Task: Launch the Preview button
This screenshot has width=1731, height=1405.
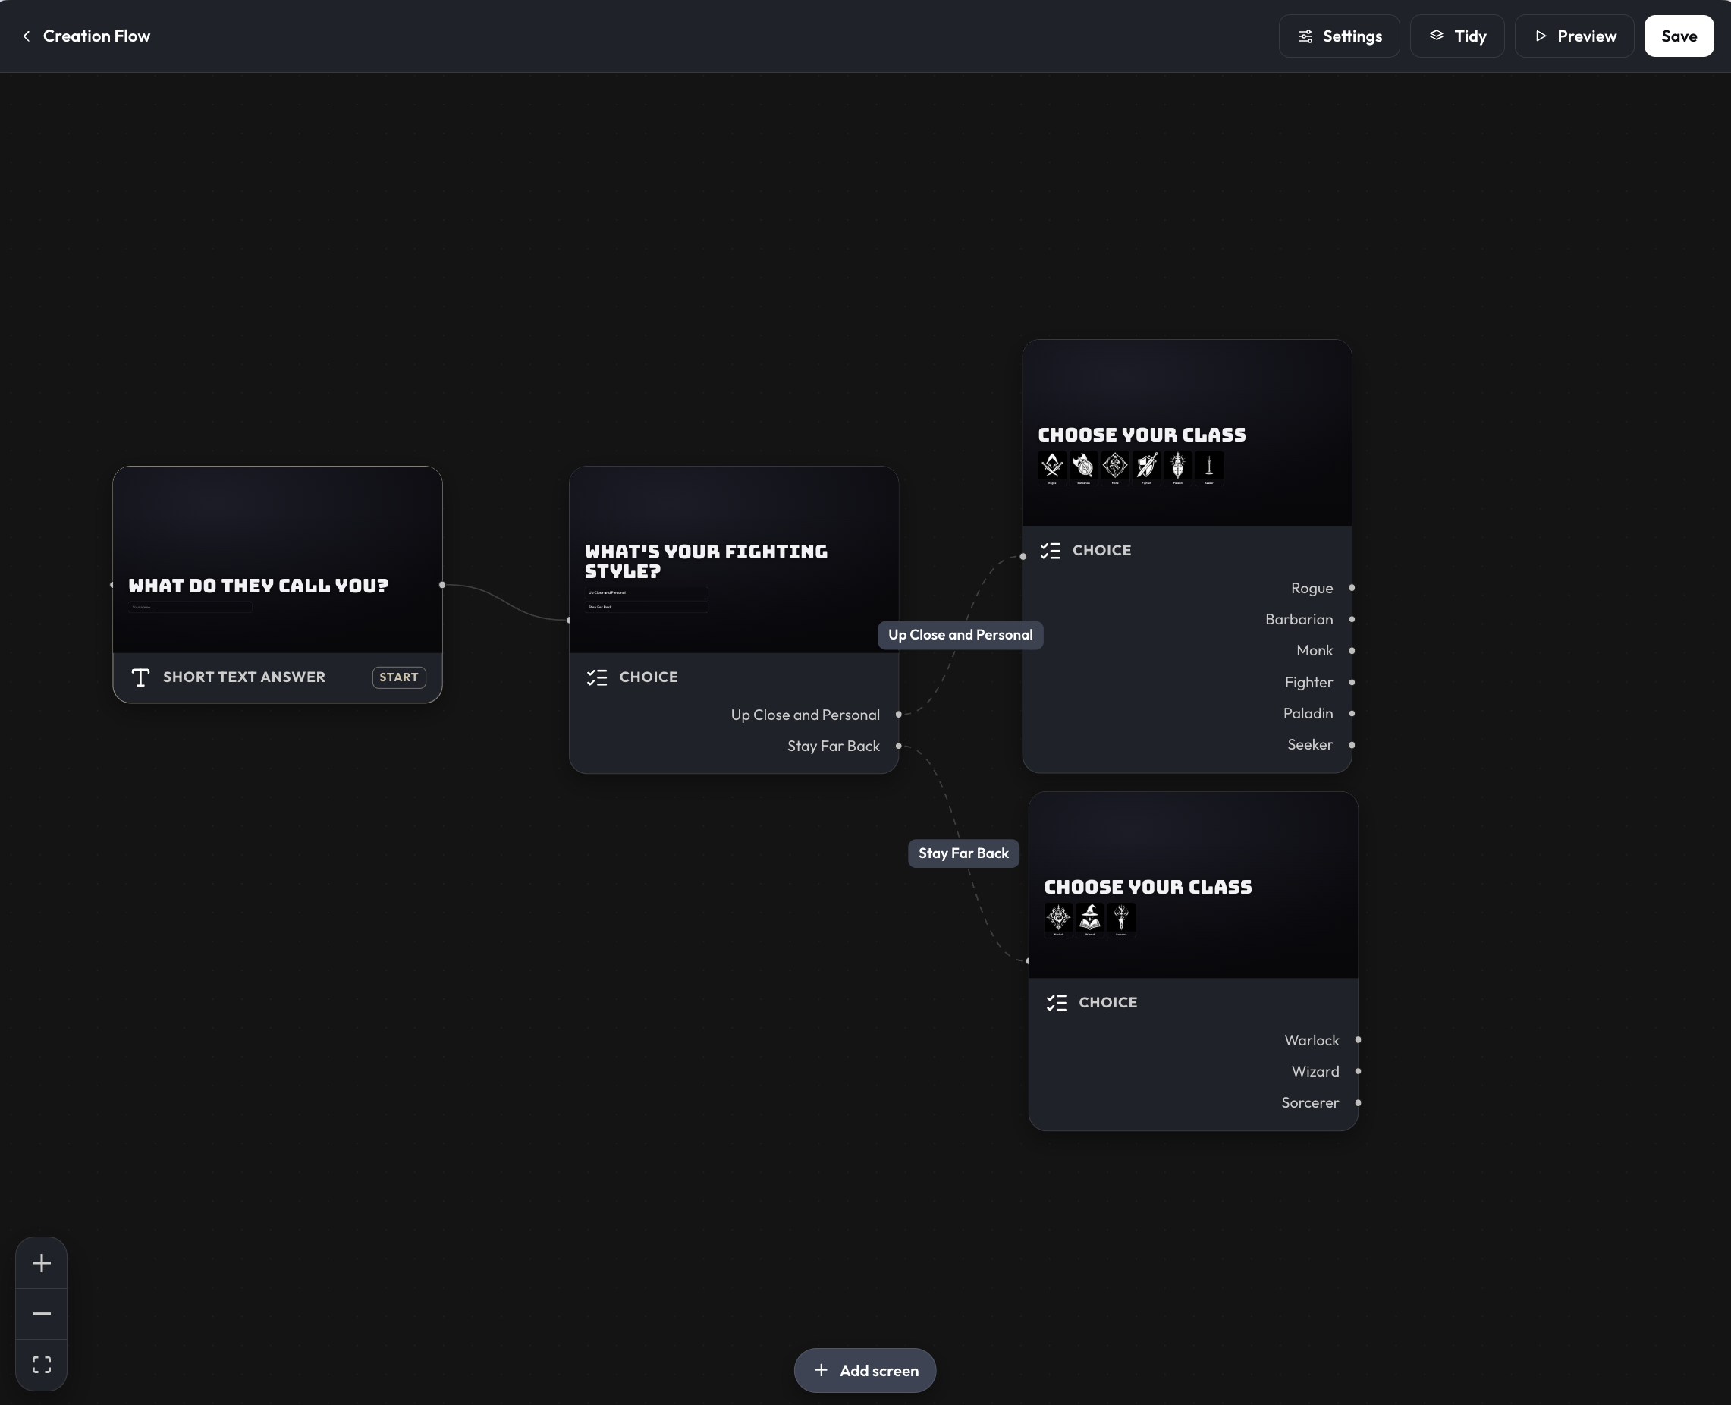Action: coord(1574,36)
